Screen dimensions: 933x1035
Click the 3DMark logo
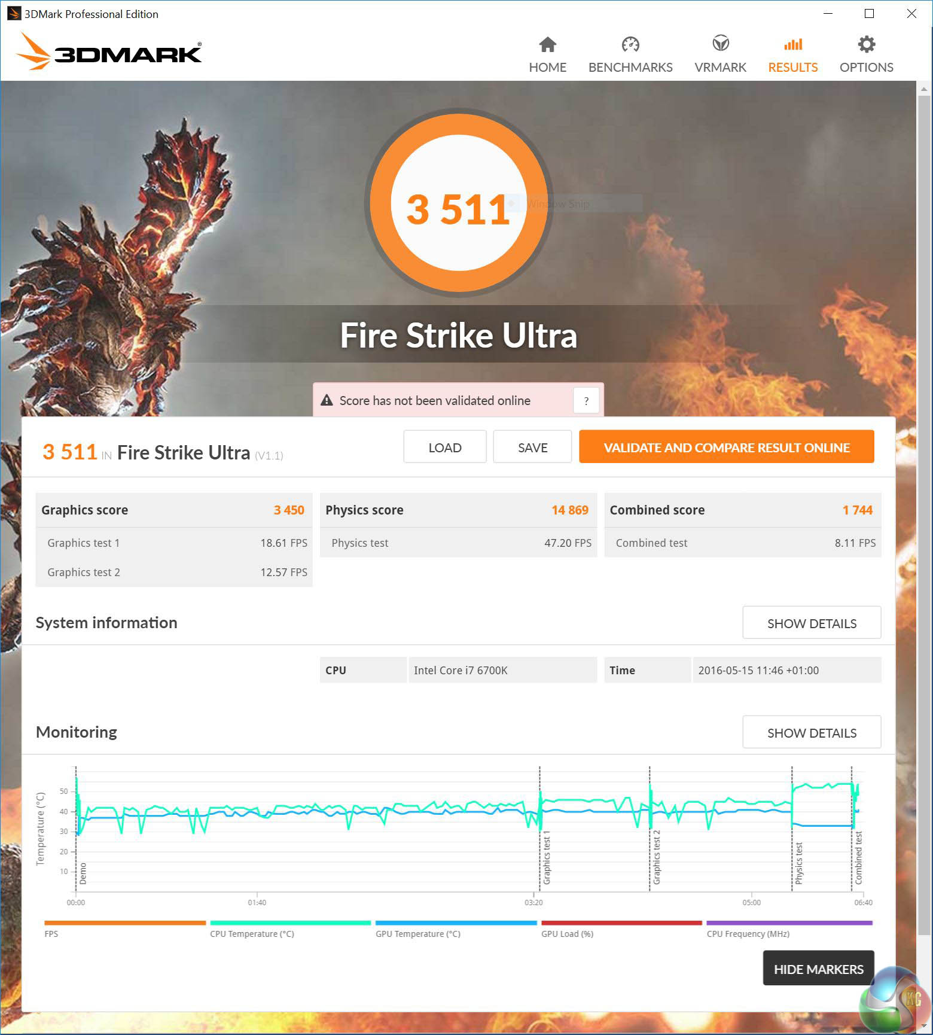109,51
